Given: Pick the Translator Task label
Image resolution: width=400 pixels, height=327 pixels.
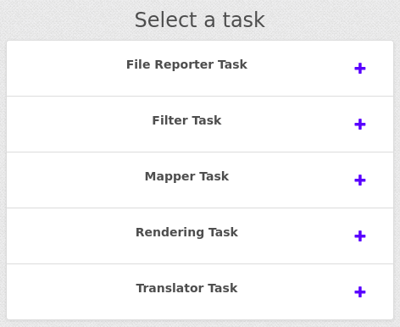Looking at the screenshot, I should 186,288.
